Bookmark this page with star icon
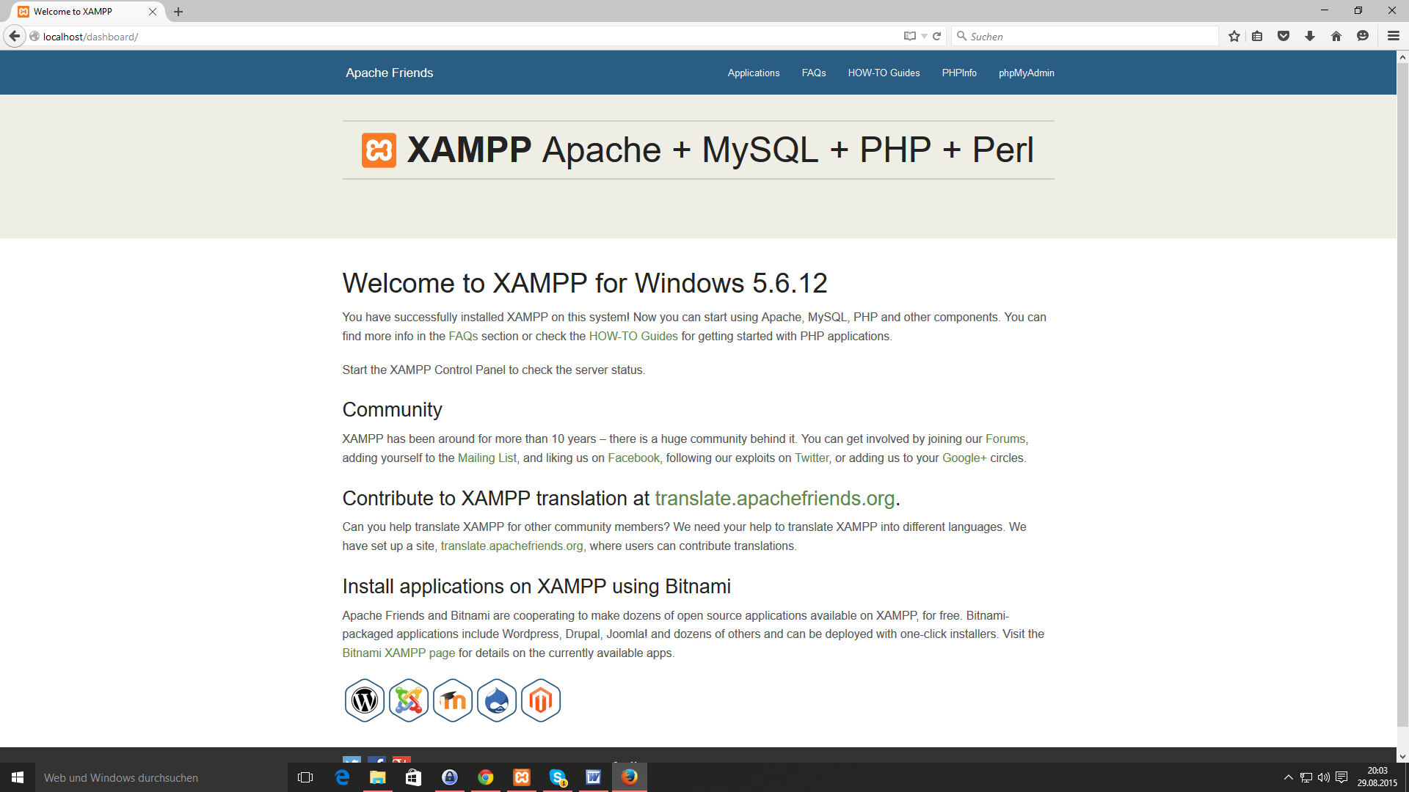1409x792 pixels. (x=1234, y=36)
